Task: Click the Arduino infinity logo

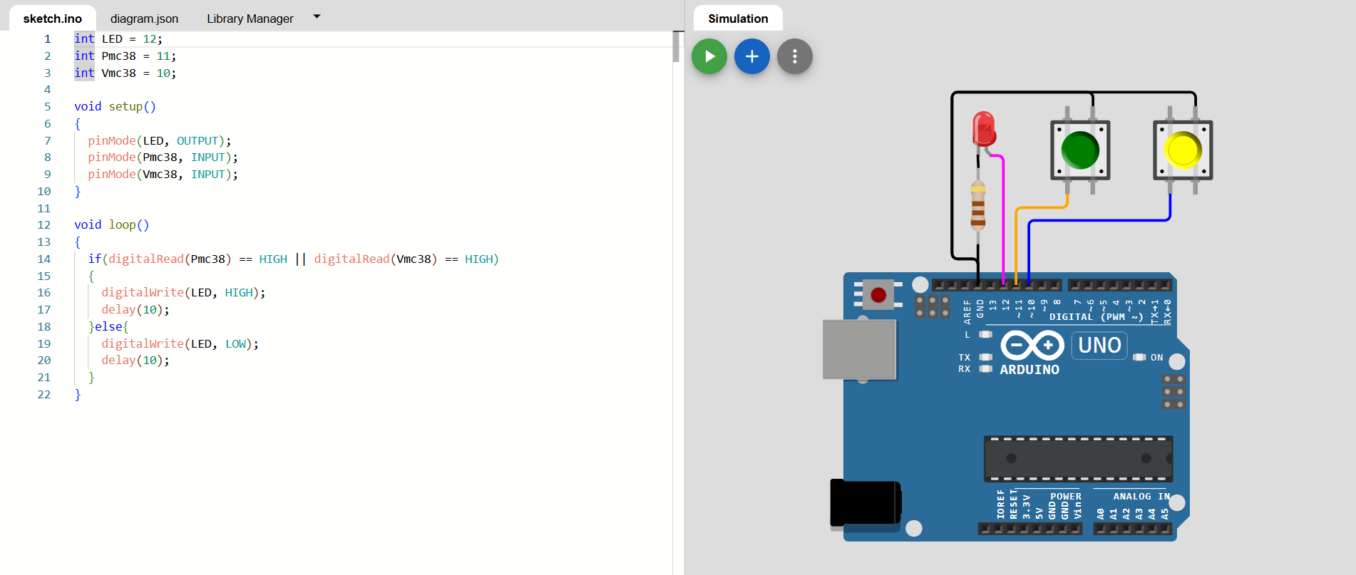Action: point(1032,346)
